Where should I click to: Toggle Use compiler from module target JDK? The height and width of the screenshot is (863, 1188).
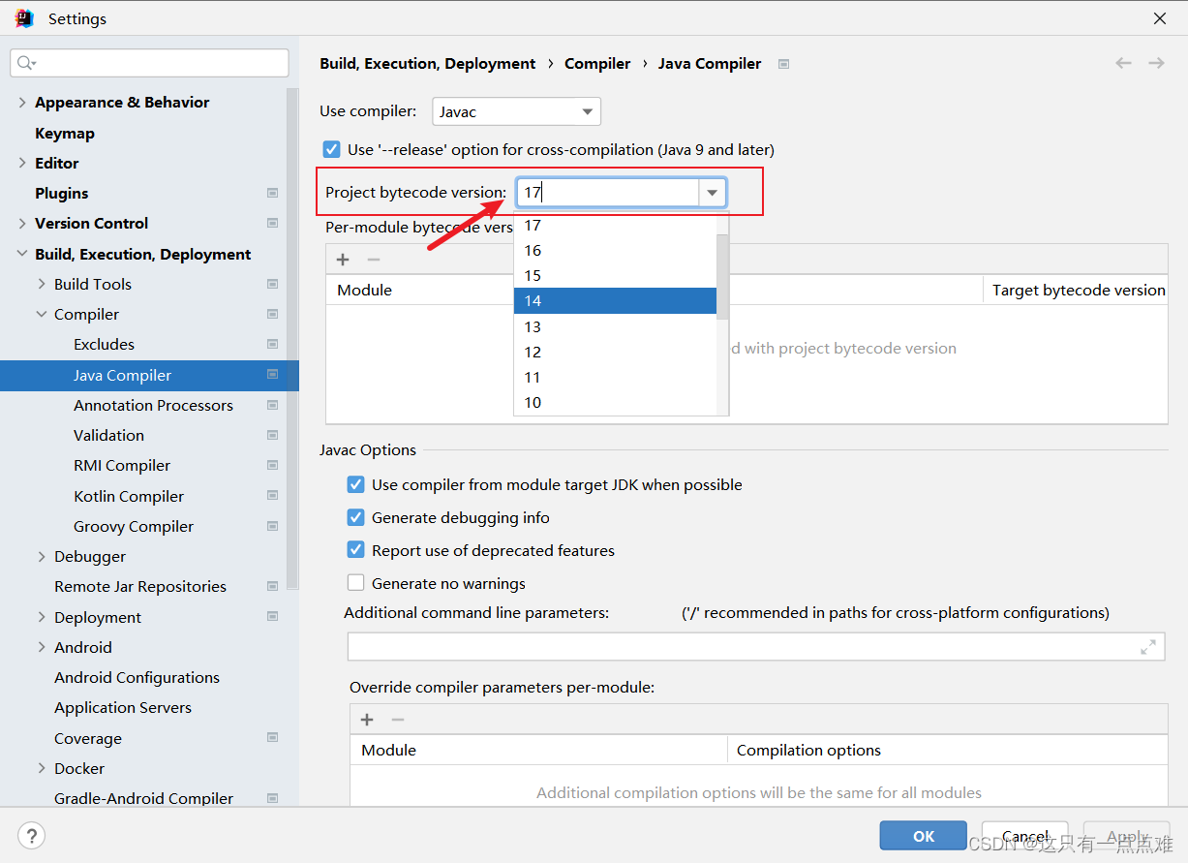tap(355, 485)
